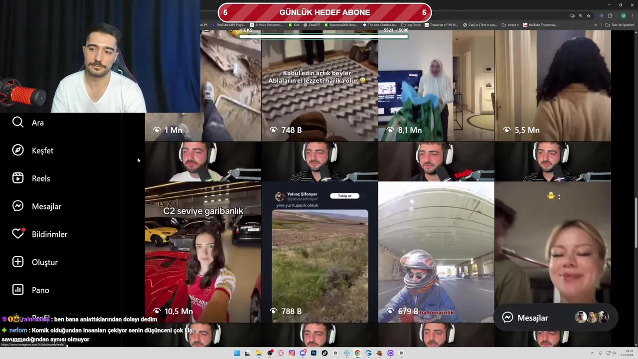The height and width of the screenshot is (359, 638).
Task: Click the Bildirimler label in the sidebar
Action: (49, 234)
